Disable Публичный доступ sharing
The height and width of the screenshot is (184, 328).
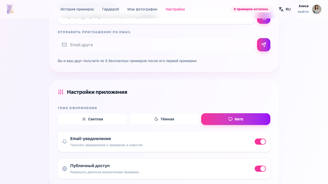260,169
